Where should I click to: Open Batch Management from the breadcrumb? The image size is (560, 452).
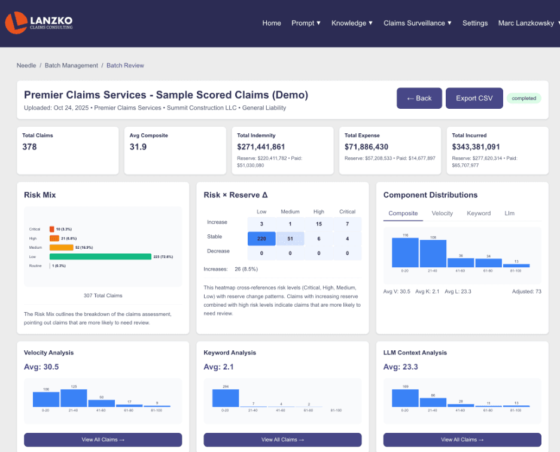pyautogui.click(x=70, y=65)
